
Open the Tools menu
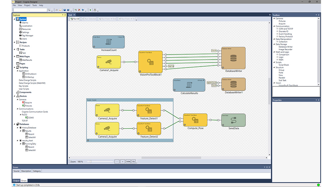point(34,5)
